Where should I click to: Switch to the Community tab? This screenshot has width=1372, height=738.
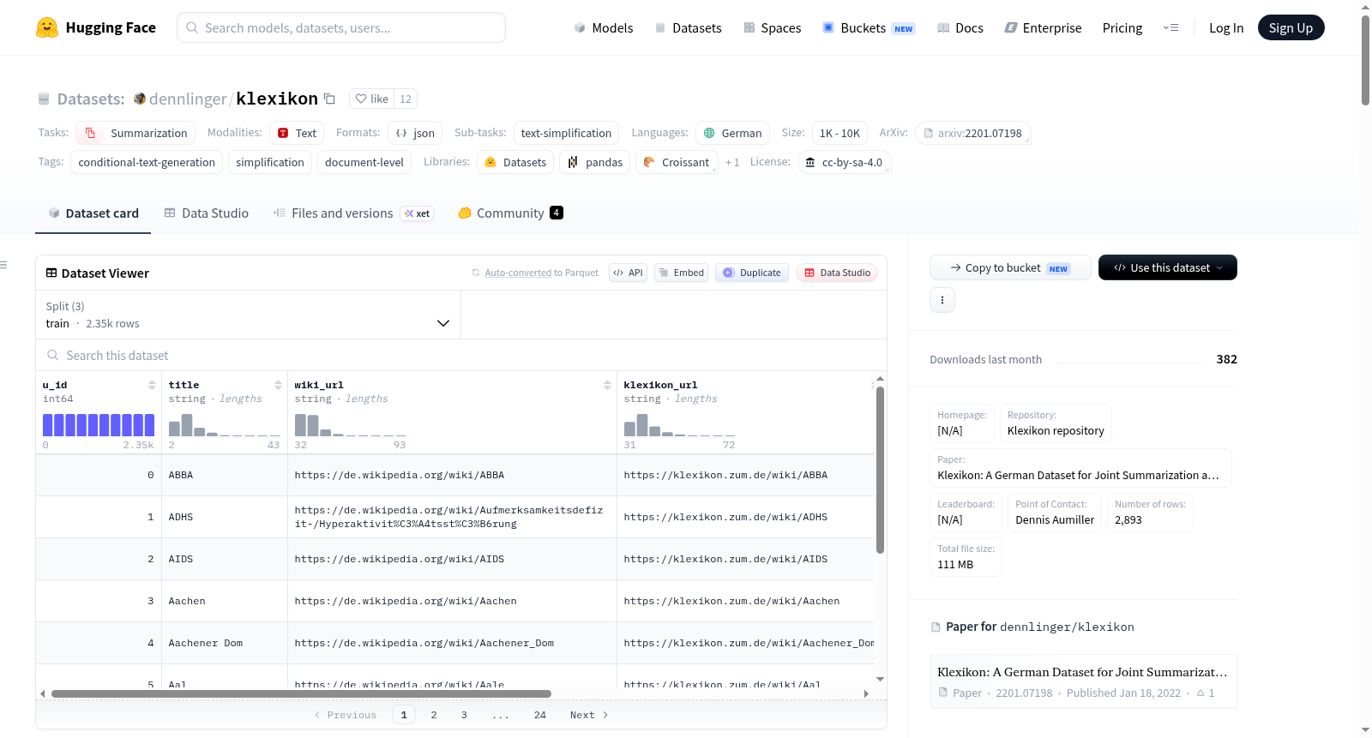tap(510, 213)
